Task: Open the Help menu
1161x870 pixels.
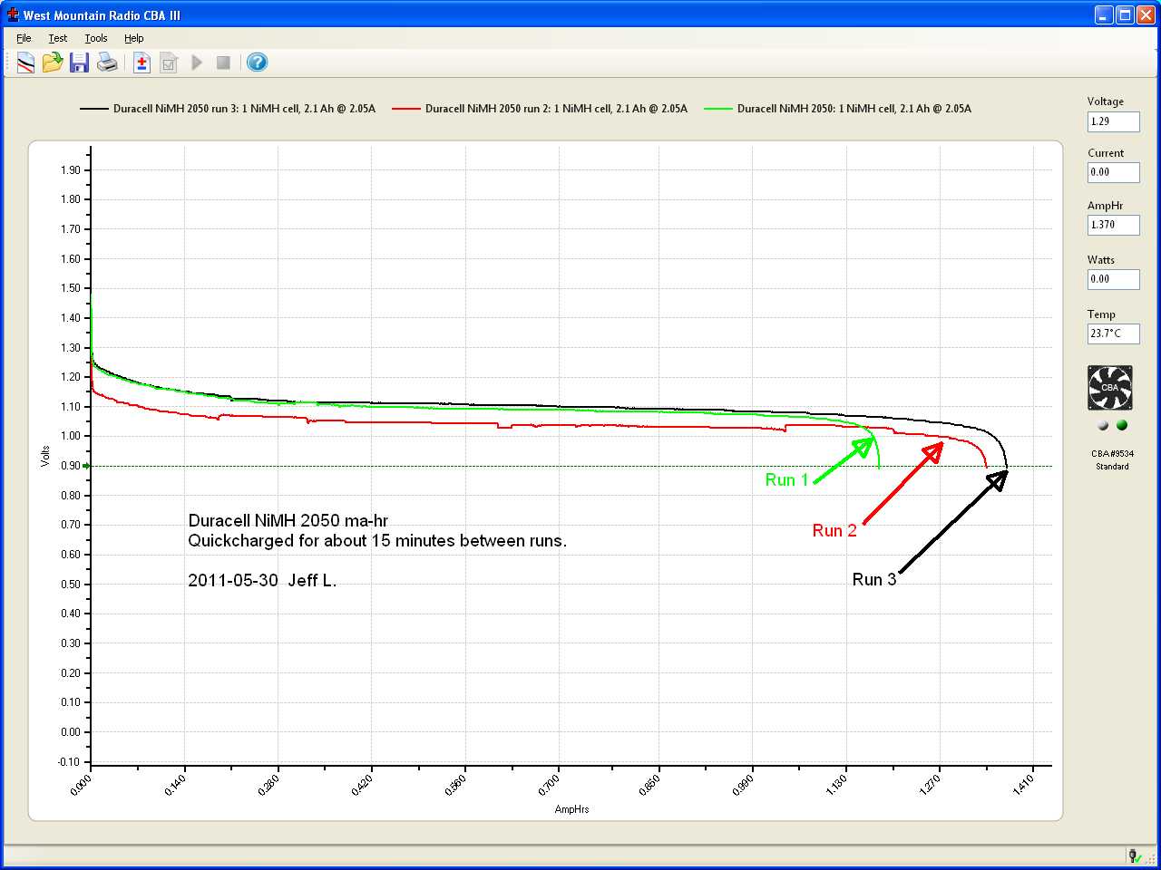Action: 134,38
